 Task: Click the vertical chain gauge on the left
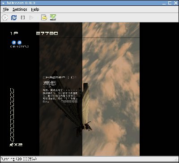[12, 115]
